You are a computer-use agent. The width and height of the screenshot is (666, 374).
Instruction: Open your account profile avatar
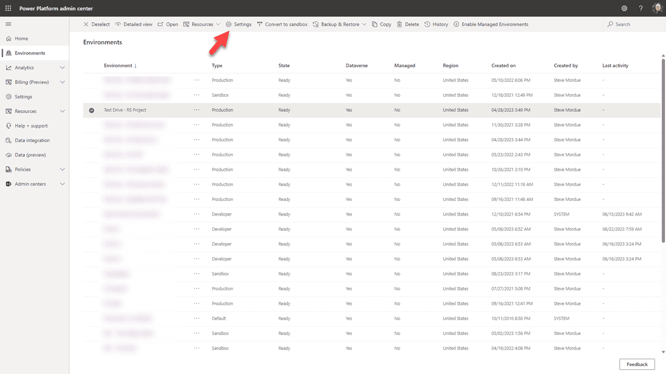point(657,8)
